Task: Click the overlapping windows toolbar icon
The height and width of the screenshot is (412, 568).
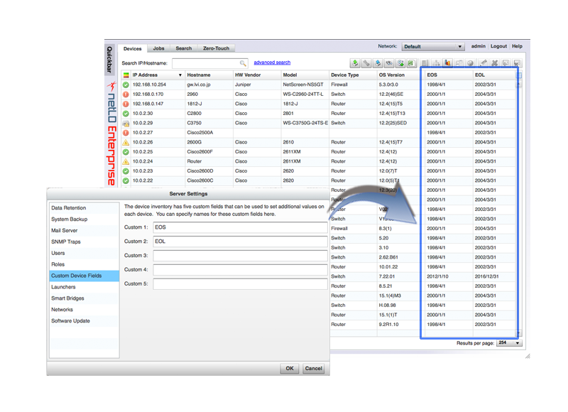Action: (x=459, y=63)
